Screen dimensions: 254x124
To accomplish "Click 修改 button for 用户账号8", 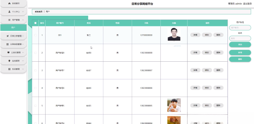I will point(207,53).
